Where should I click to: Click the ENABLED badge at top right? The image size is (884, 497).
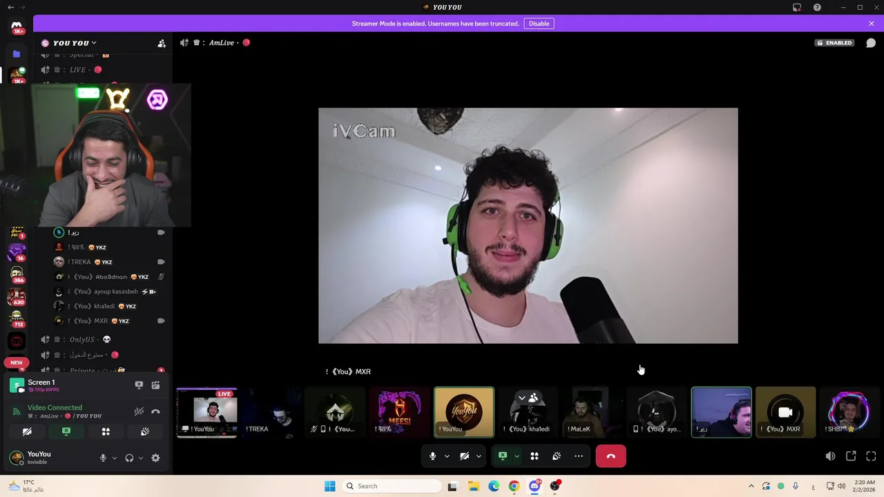tap(834, 43)
